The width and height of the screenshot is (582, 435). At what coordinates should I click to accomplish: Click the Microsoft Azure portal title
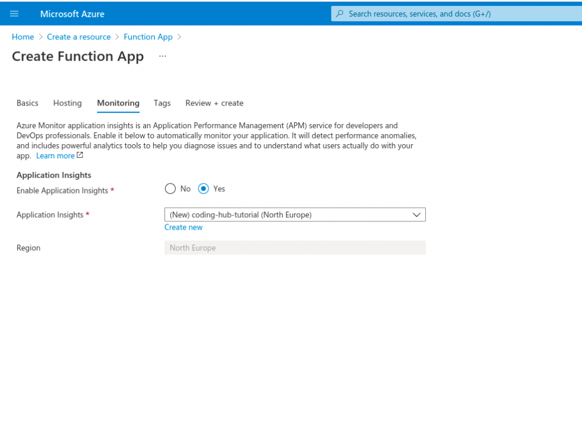[x=72, y=14]
